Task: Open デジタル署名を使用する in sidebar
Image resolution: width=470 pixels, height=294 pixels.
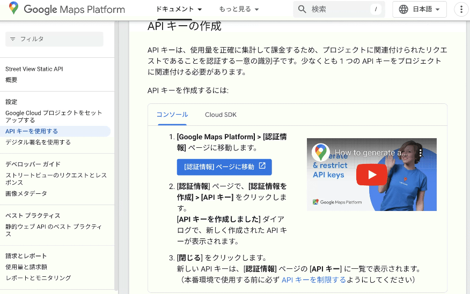Action: tap(38, 142)
